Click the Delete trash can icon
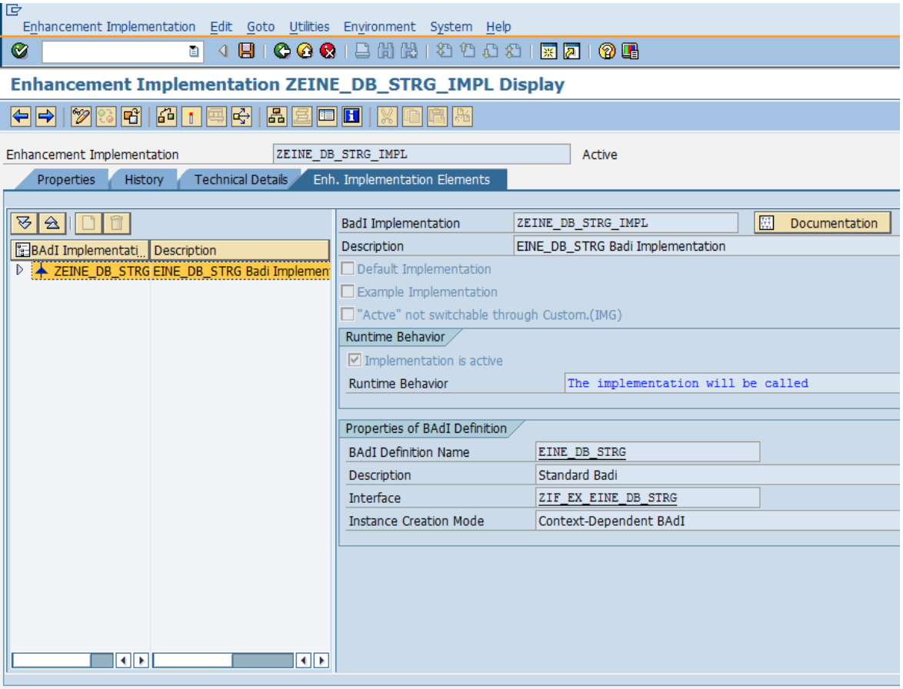The height and width of the screenshot is (689, 903). coord(117,223)
